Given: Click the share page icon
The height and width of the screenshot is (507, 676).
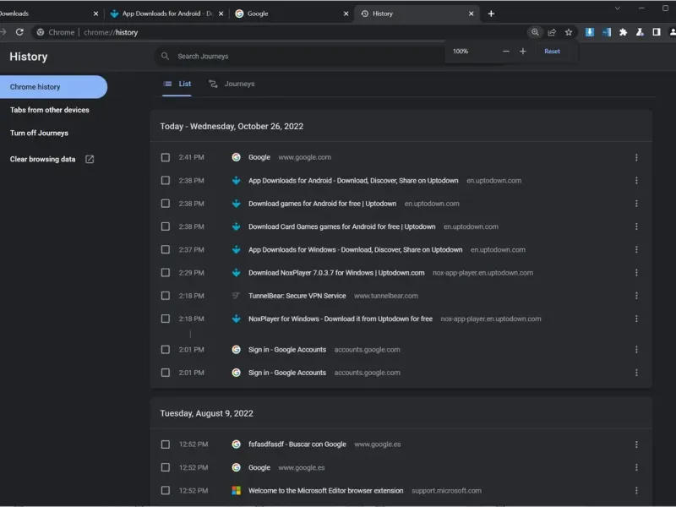Looking at the screenshot, I should pyautogui.click(x=552, y=32).
